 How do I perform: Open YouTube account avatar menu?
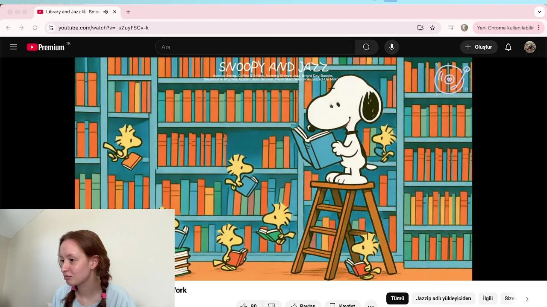[530, 47]
